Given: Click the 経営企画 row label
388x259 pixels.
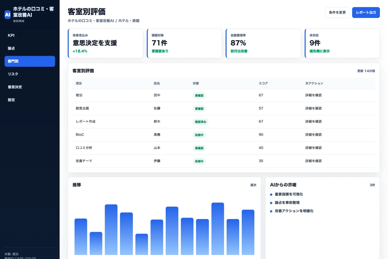Looking at the screenshot, I should coord(82,108).
